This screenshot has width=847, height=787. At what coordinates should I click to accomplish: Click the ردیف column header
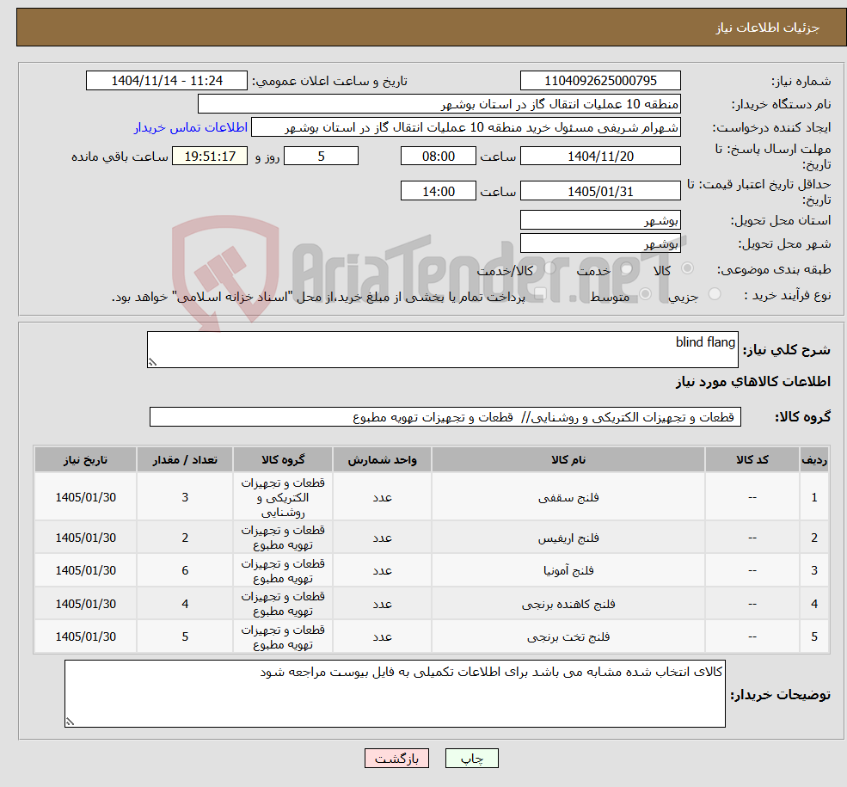(814, 459)
